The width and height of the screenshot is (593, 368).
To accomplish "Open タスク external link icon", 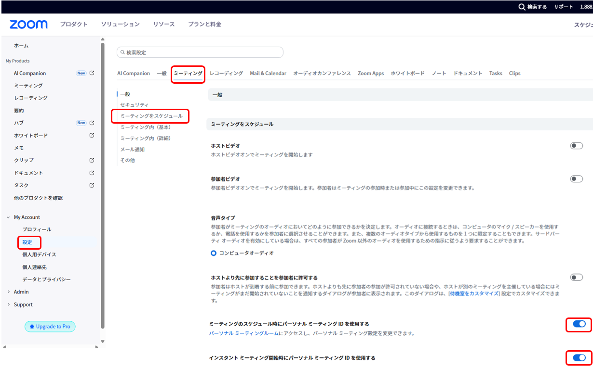I will tap(92, 185).
